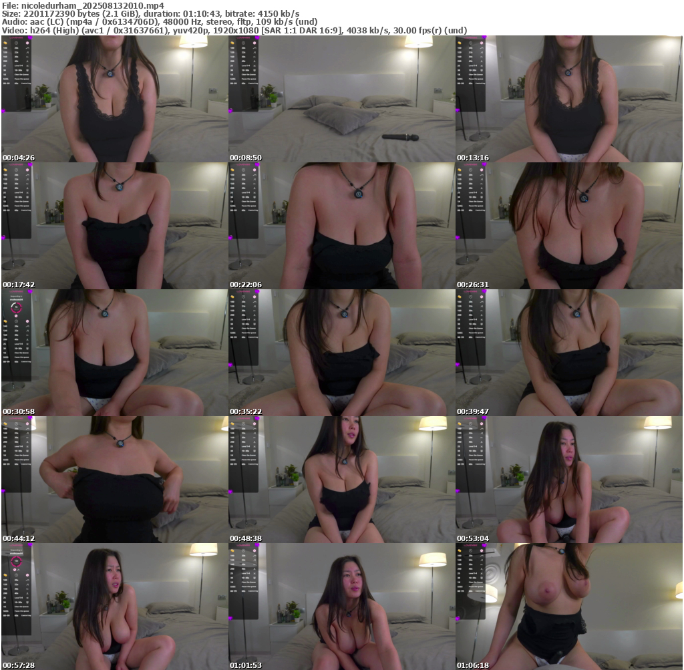Open the frame thumbnail stamped 00:22:06
The image size is (684, 670).
(341, 226)
